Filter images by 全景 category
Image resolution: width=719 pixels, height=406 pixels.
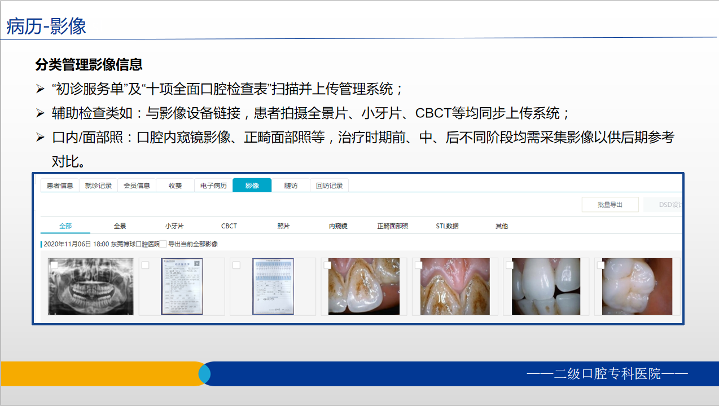point(121,225)
